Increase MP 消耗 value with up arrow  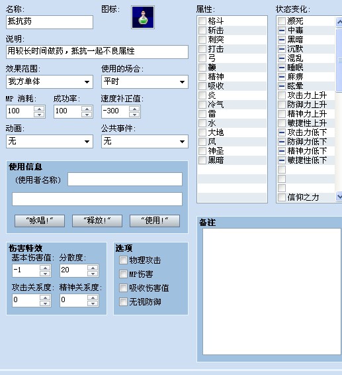tap(39, 109)
